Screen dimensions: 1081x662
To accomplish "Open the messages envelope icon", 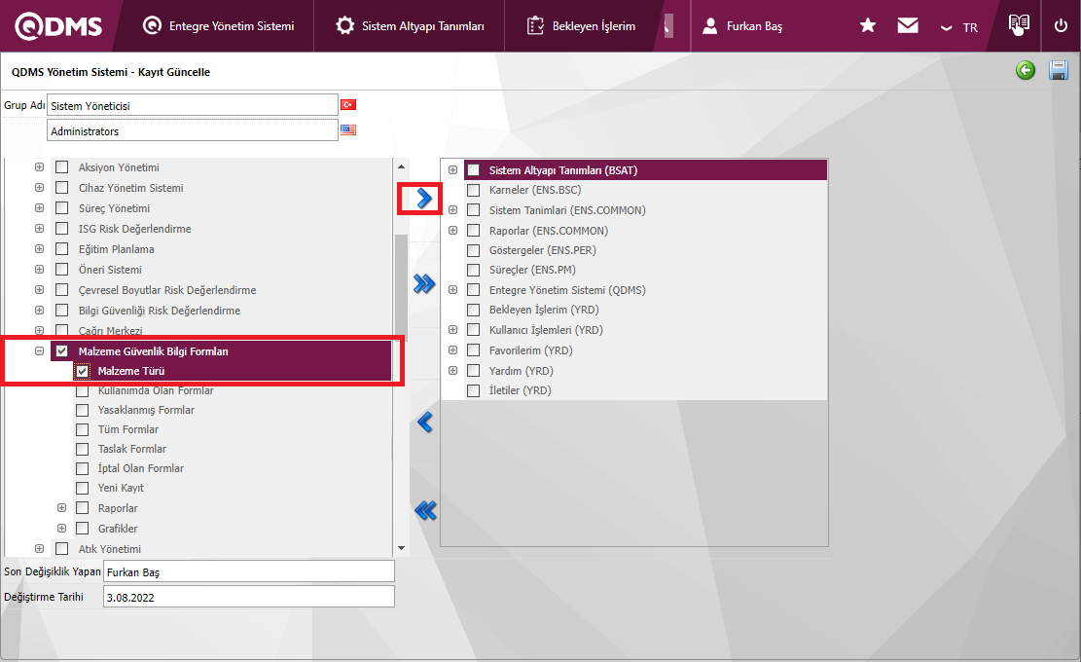I will coord(907,25).
